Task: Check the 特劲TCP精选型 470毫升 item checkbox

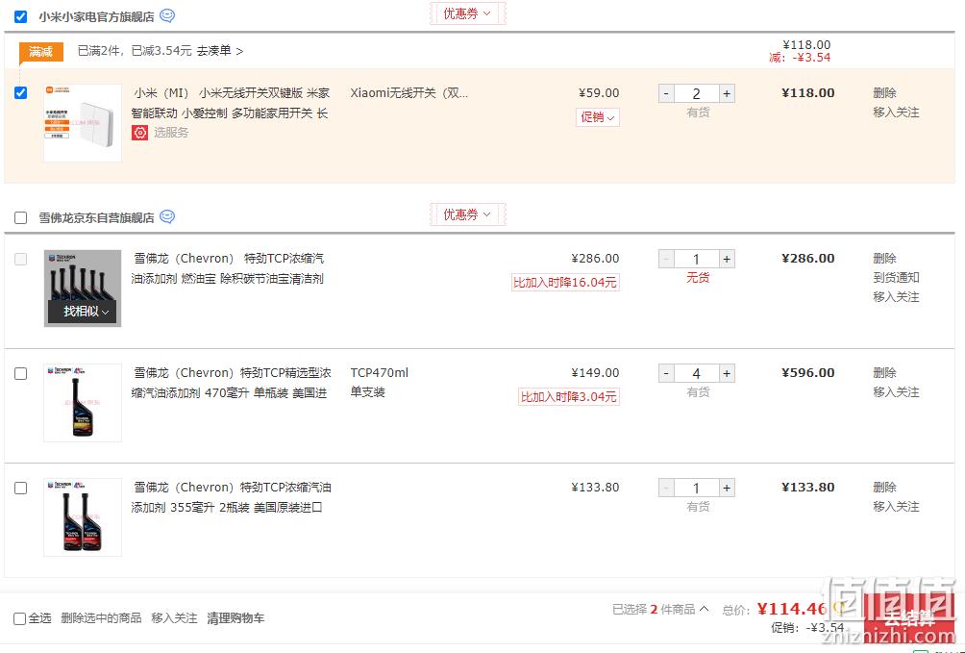Action: point(21,374)
